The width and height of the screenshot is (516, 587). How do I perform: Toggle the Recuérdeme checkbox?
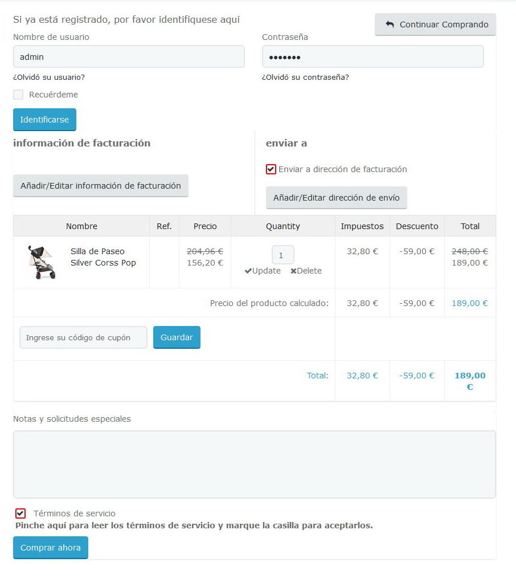pyautogui.click(x=18, y=95)
